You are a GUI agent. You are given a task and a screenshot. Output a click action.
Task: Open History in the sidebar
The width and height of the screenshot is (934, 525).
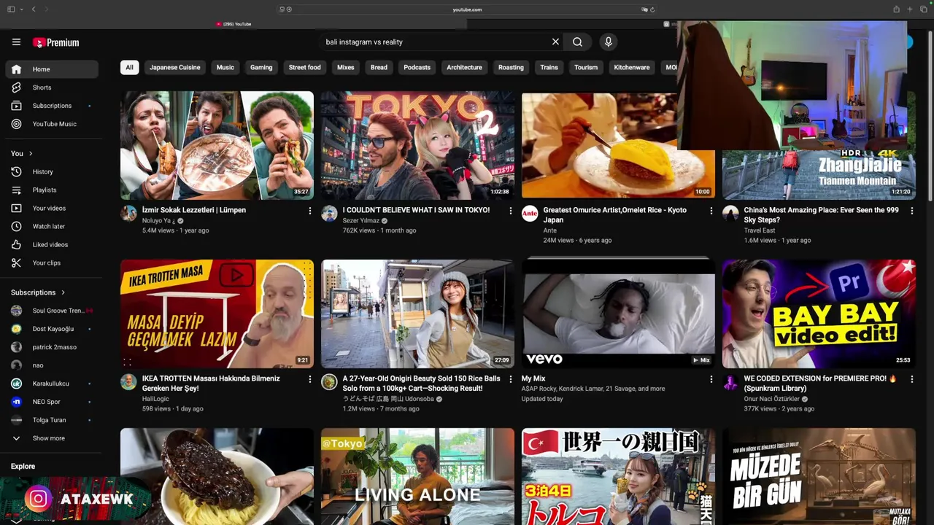(52, 172)
